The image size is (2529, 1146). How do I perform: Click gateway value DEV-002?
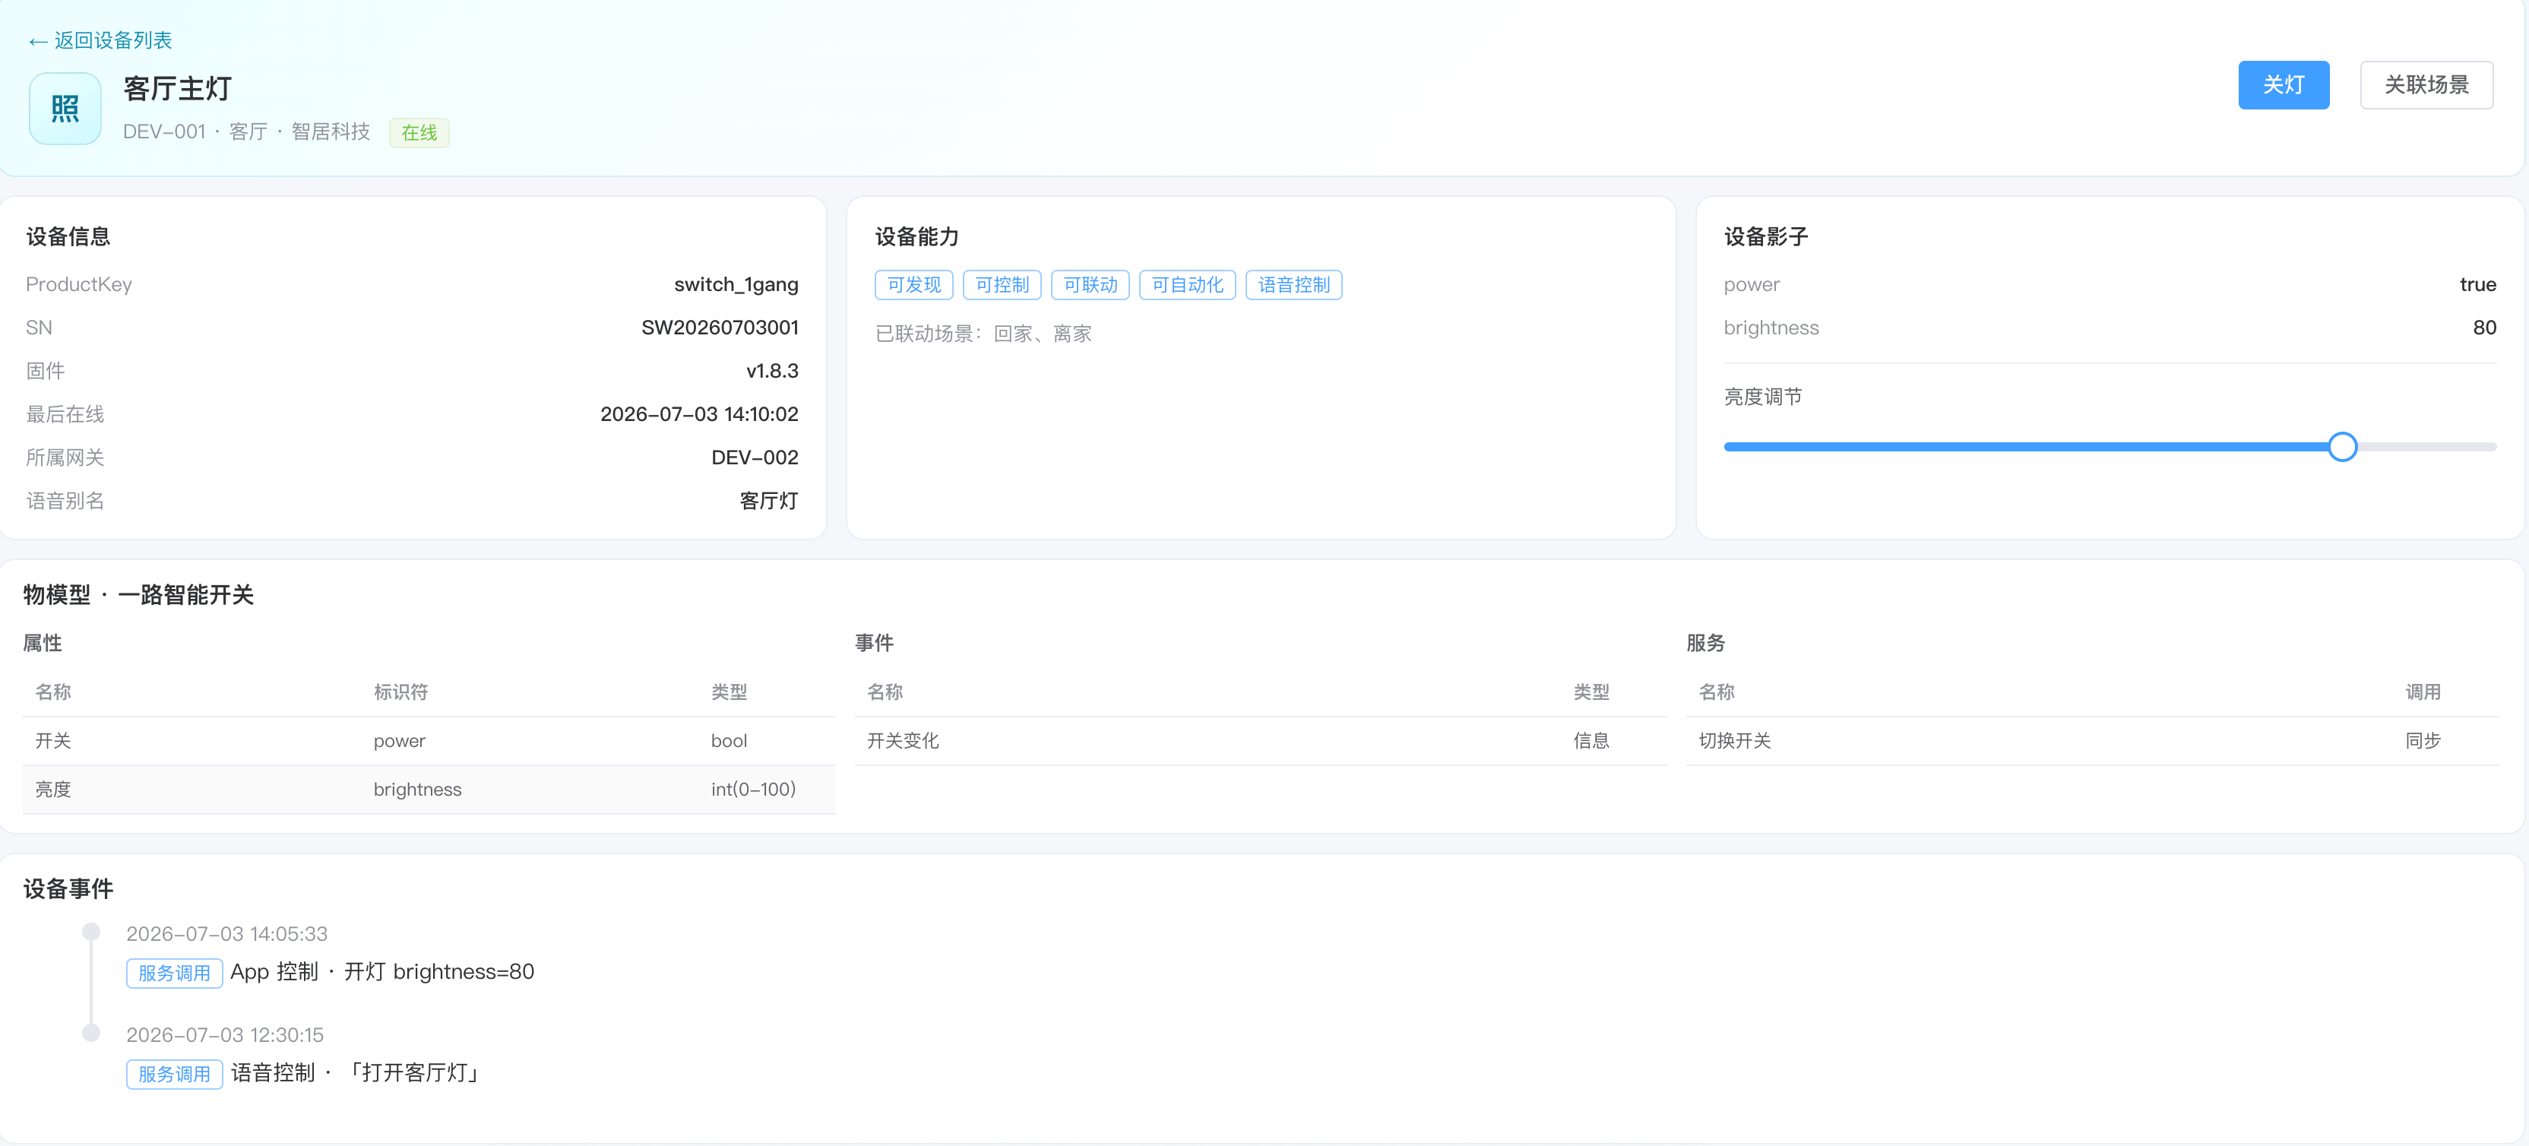point(754,457)
